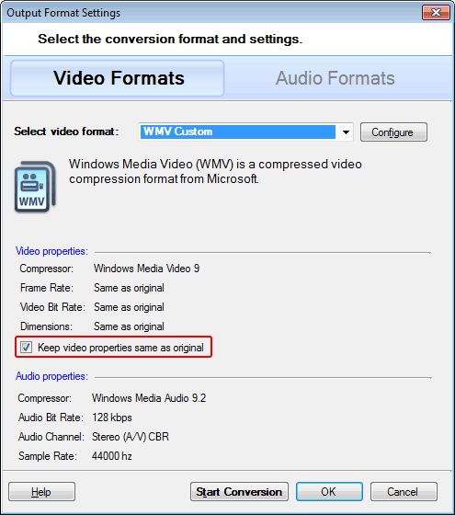Screen dimensions: 455x515
Task: Open Help for format settings
Action: [x=41, y=492]
